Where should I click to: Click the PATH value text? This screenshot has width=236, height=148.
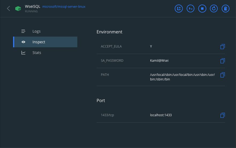point(182,77)
